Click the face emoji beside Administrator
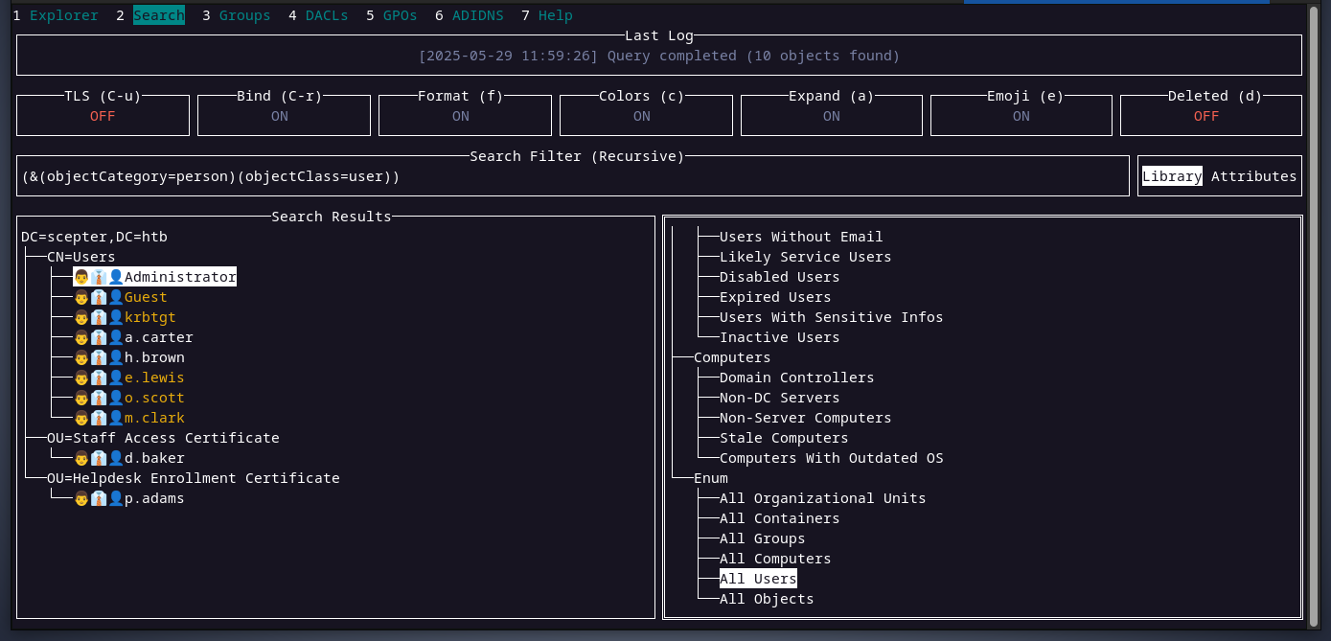Screen dimensions: 1331x641 click(x=81, y=276)
